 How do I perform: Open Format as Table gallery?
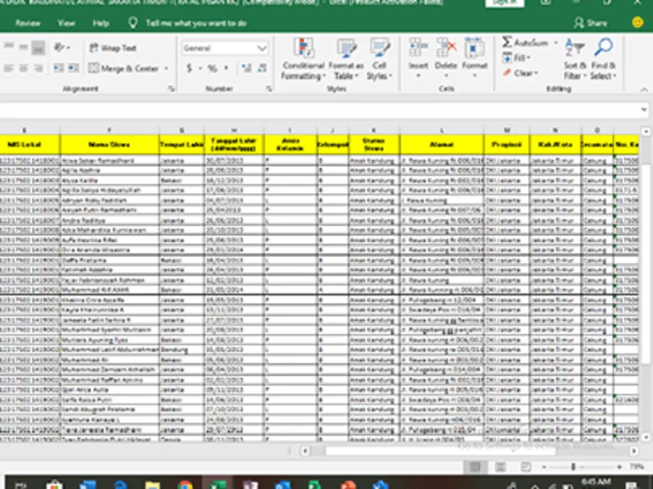click(x=345, y=59)
